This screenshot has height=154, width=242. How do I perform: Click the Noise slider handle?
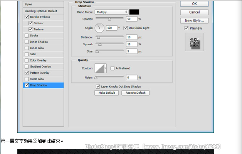(x=96, y=78)
